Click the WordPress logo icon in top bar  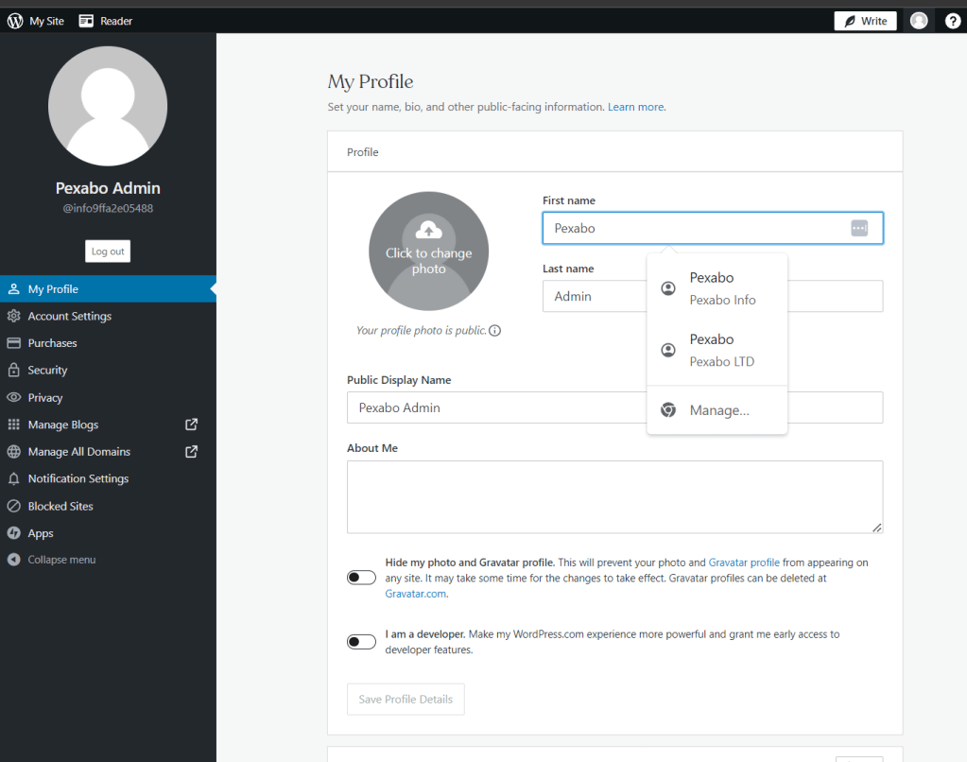tap(15, 21)
